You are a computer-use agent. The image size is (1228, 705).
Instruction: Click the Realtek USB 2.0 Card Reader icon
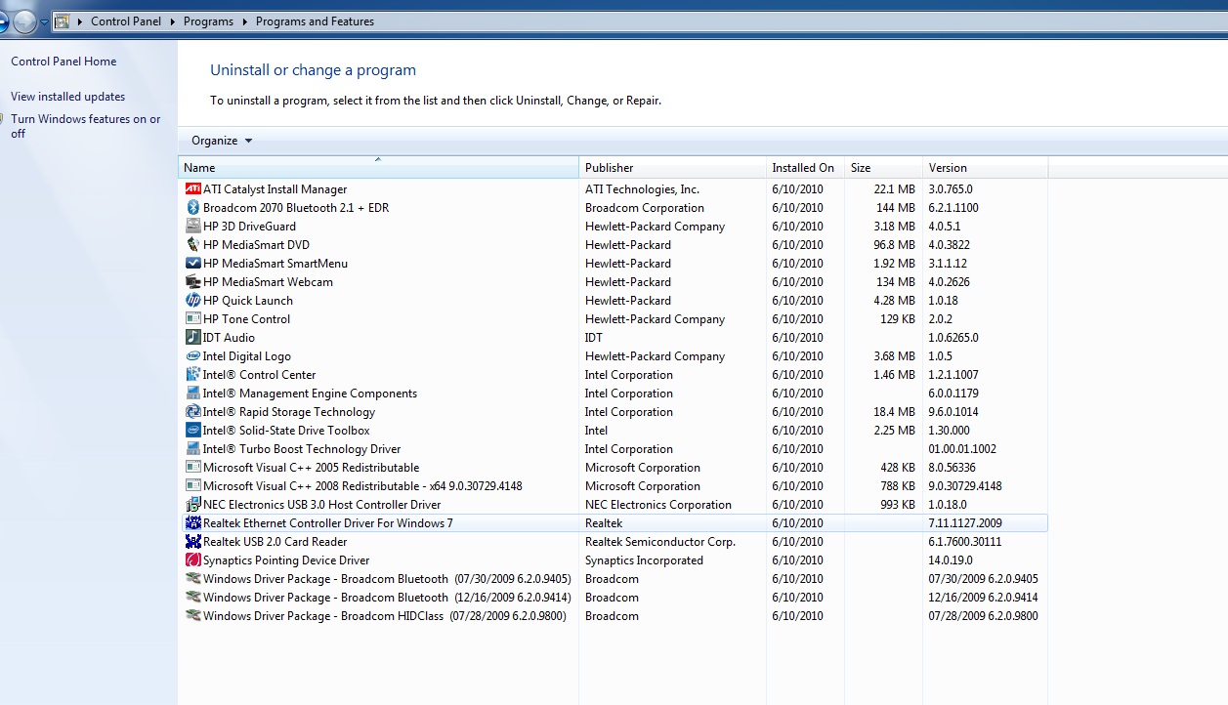192,542
